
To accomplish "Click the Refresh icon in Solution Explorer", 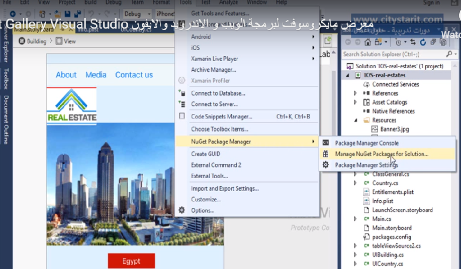I will pos(423,42).
